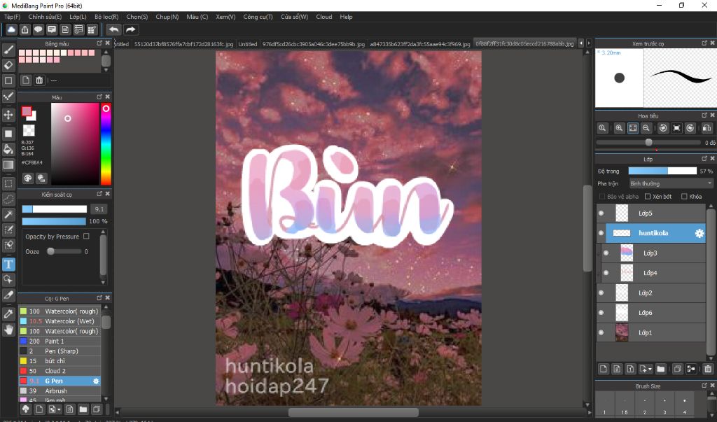Viewport: 717px width, 422px height.
Task: Delete palette color with trash icon
Action: click(x=39, y=80)
